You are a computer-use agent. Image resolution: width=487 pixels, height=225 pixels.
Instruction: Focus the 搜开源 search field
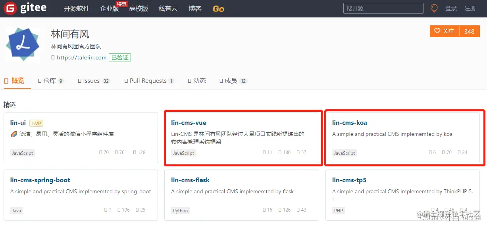point(383,8)
